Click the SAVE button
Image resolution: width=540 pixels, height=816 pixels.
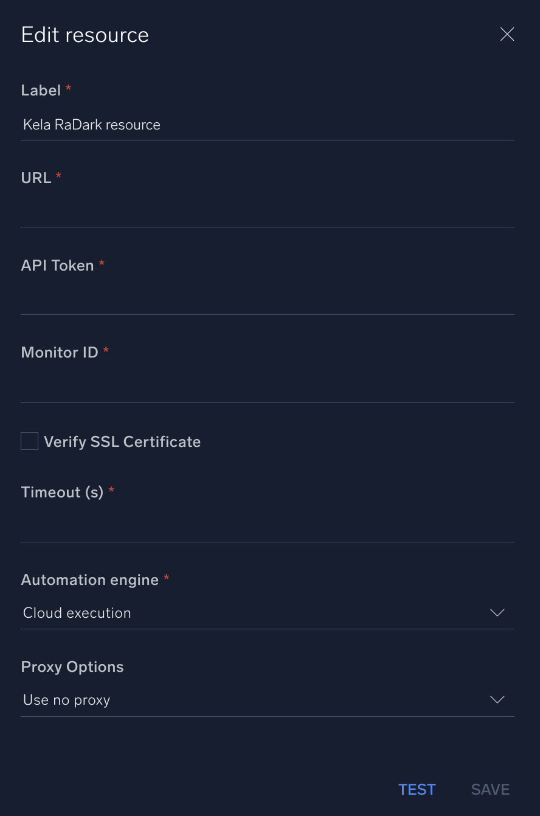(x=490, y=789)
